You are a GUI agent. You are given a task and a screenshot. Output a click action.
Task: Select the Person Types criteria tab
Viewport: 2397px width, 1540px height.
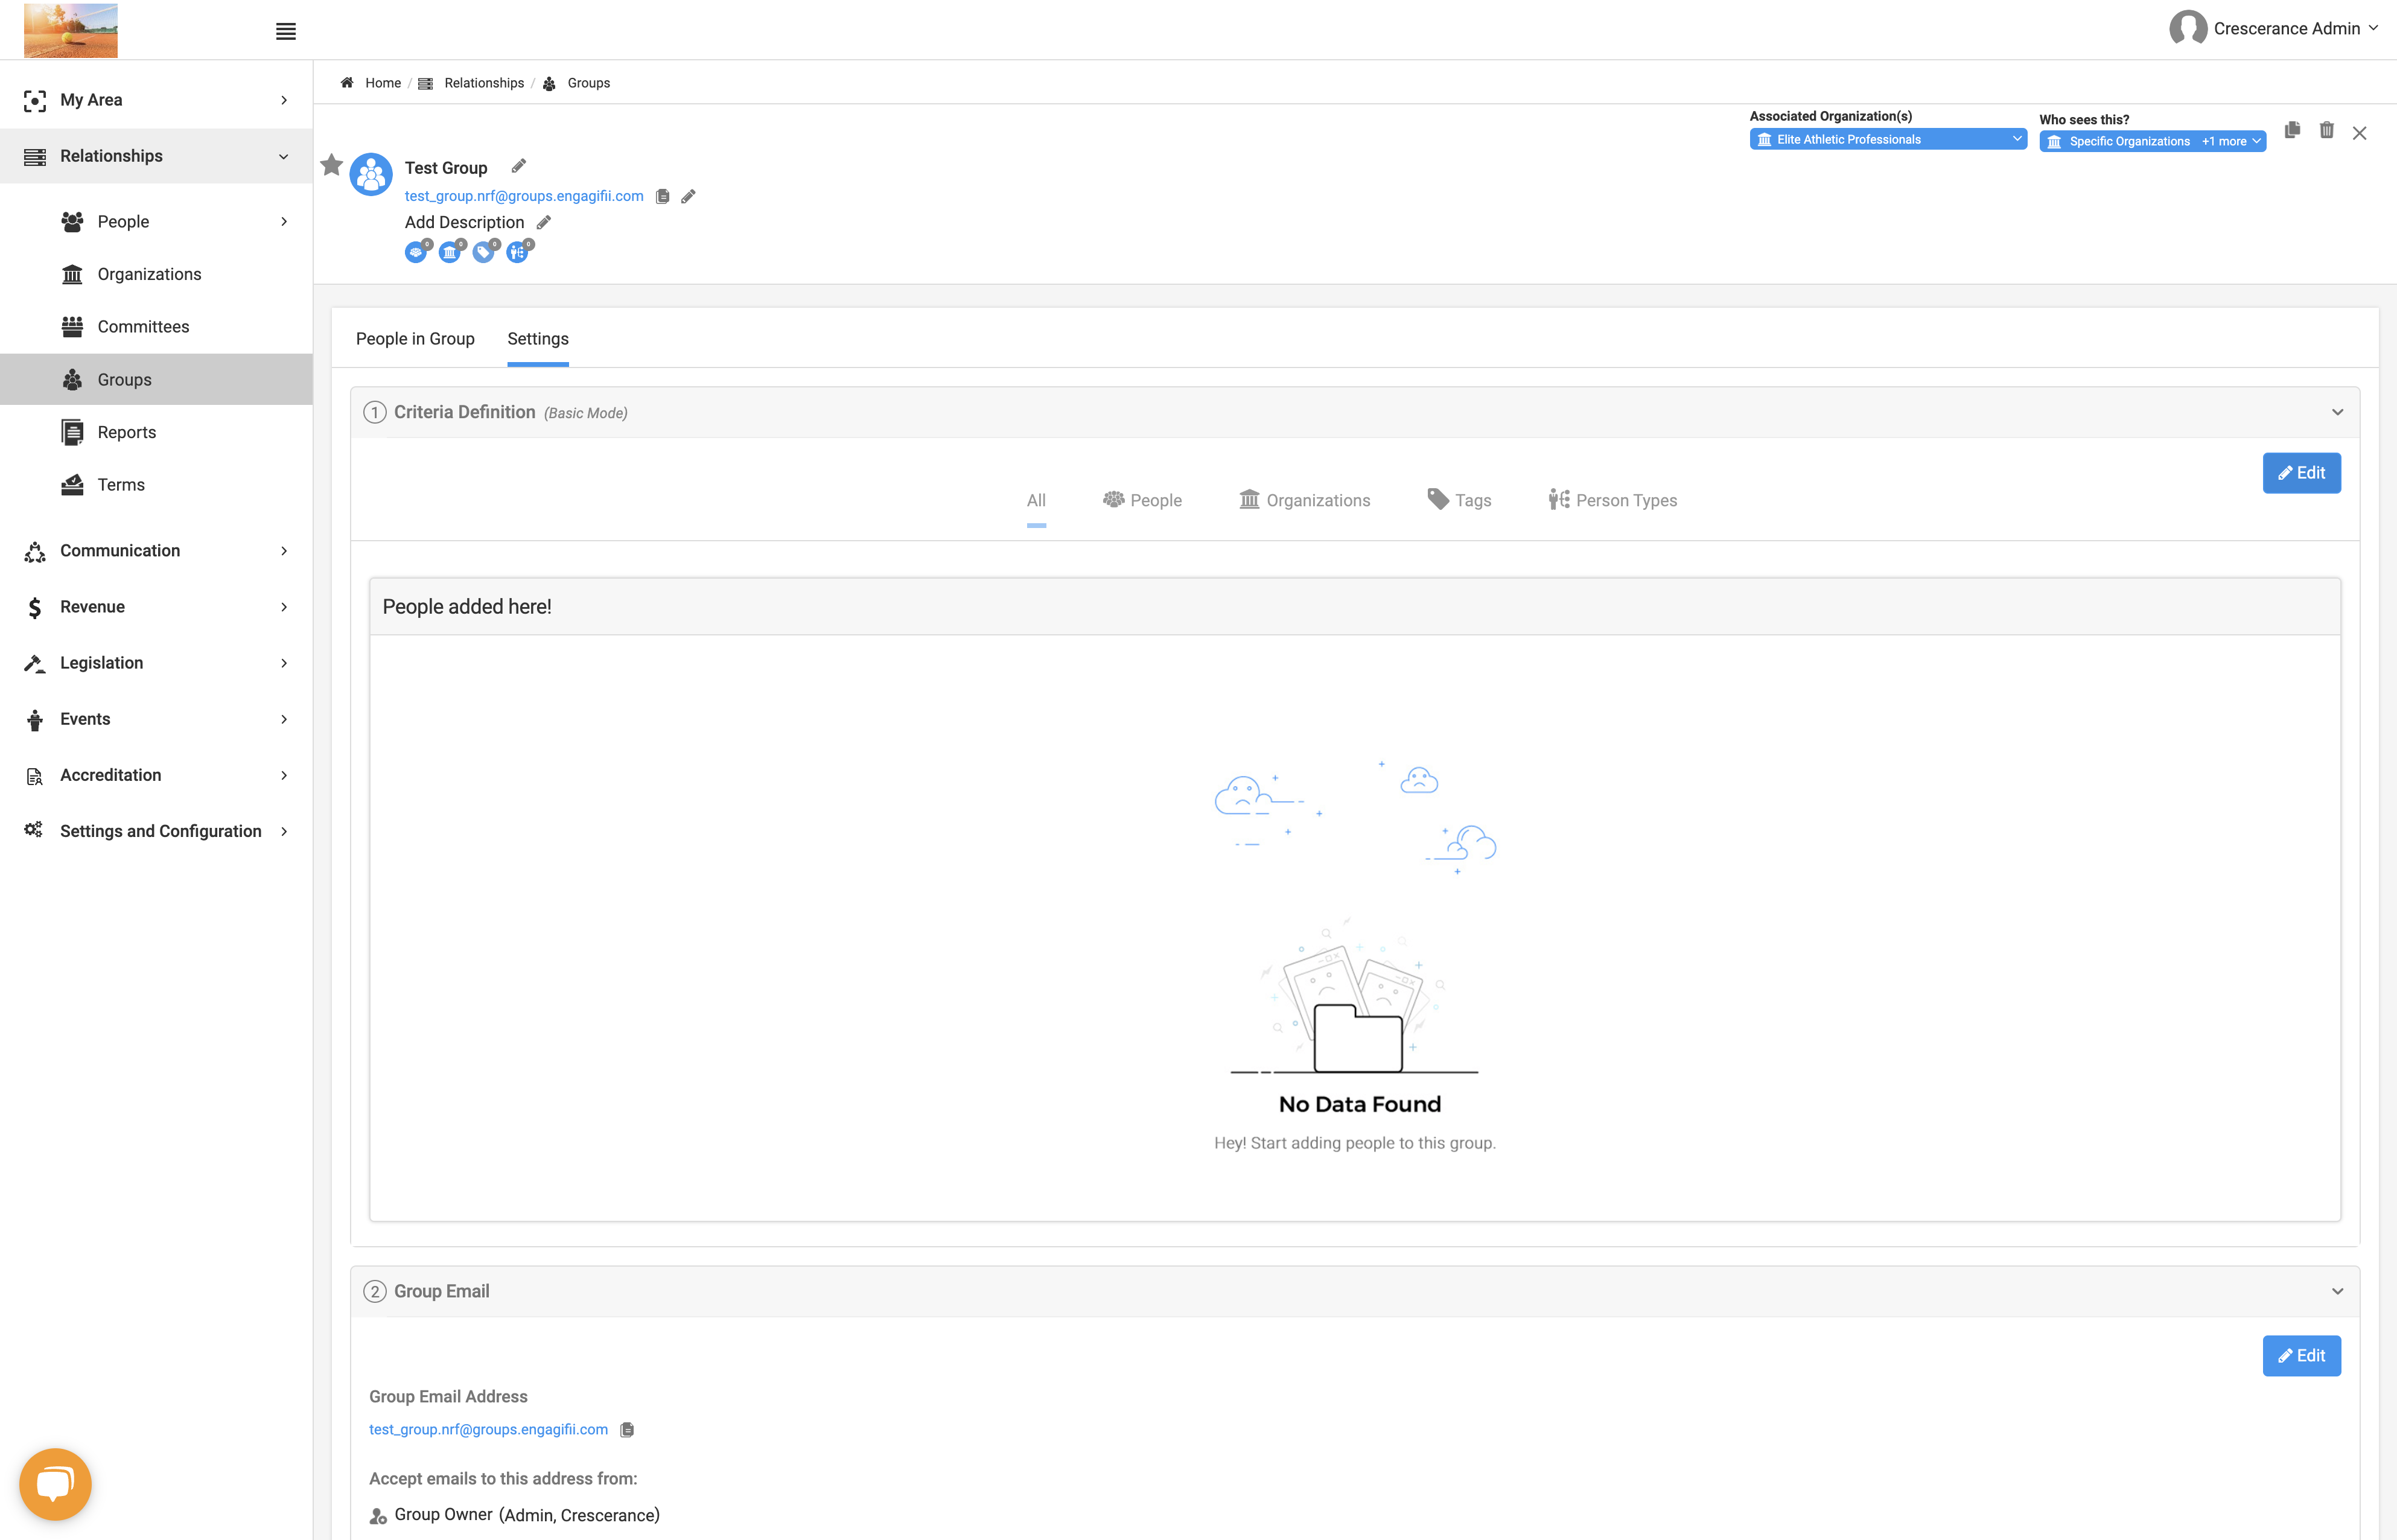pos(1612,500)
